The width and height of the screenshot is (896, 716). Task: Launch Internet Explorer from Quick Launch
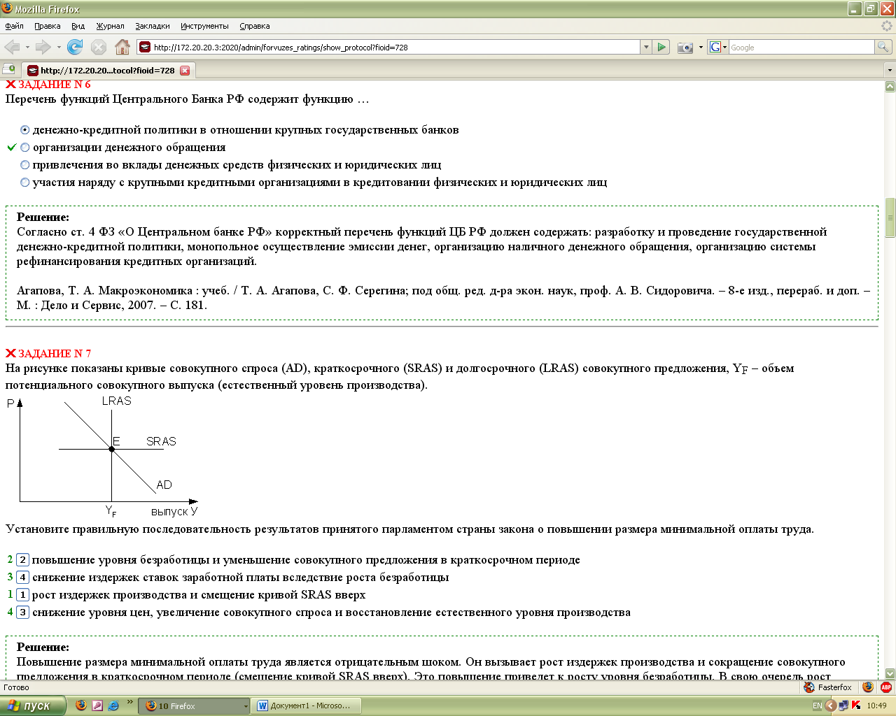[113, 706]
